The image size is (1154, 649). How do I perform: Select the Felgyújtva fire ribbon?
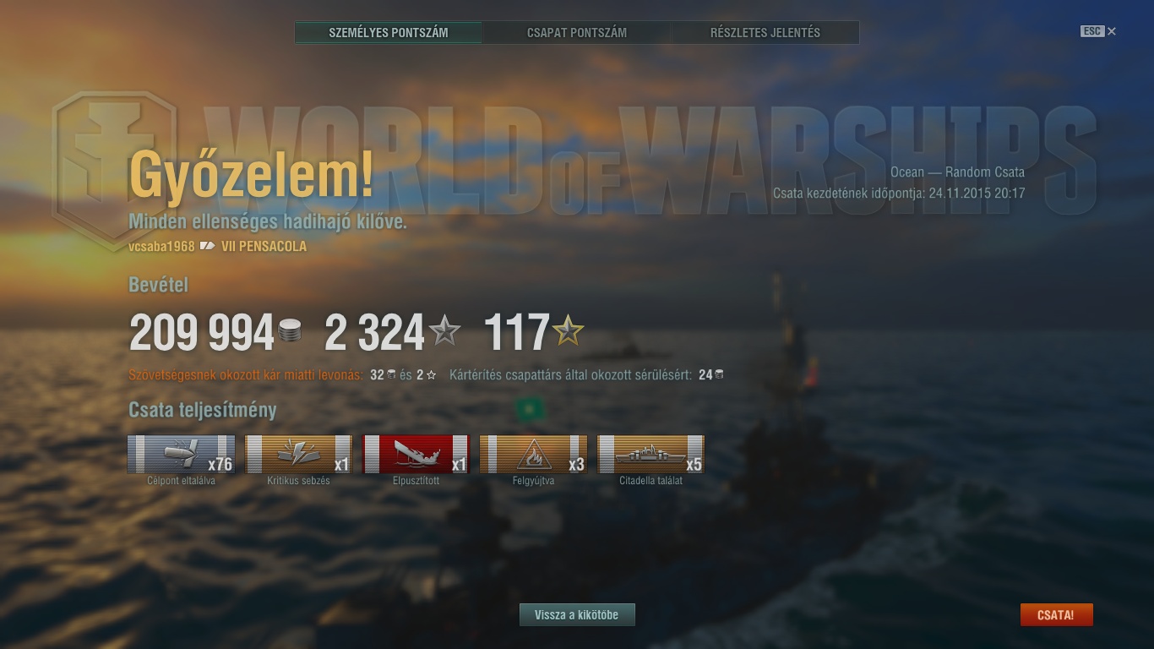(533, 454)
